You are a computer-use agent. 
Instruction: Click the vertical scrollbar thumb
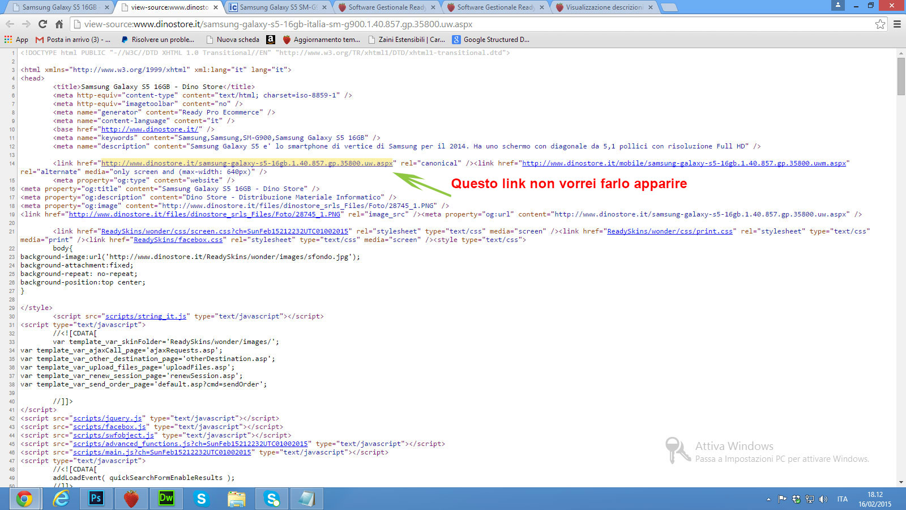pyautogui.click(x=901, y=76)
